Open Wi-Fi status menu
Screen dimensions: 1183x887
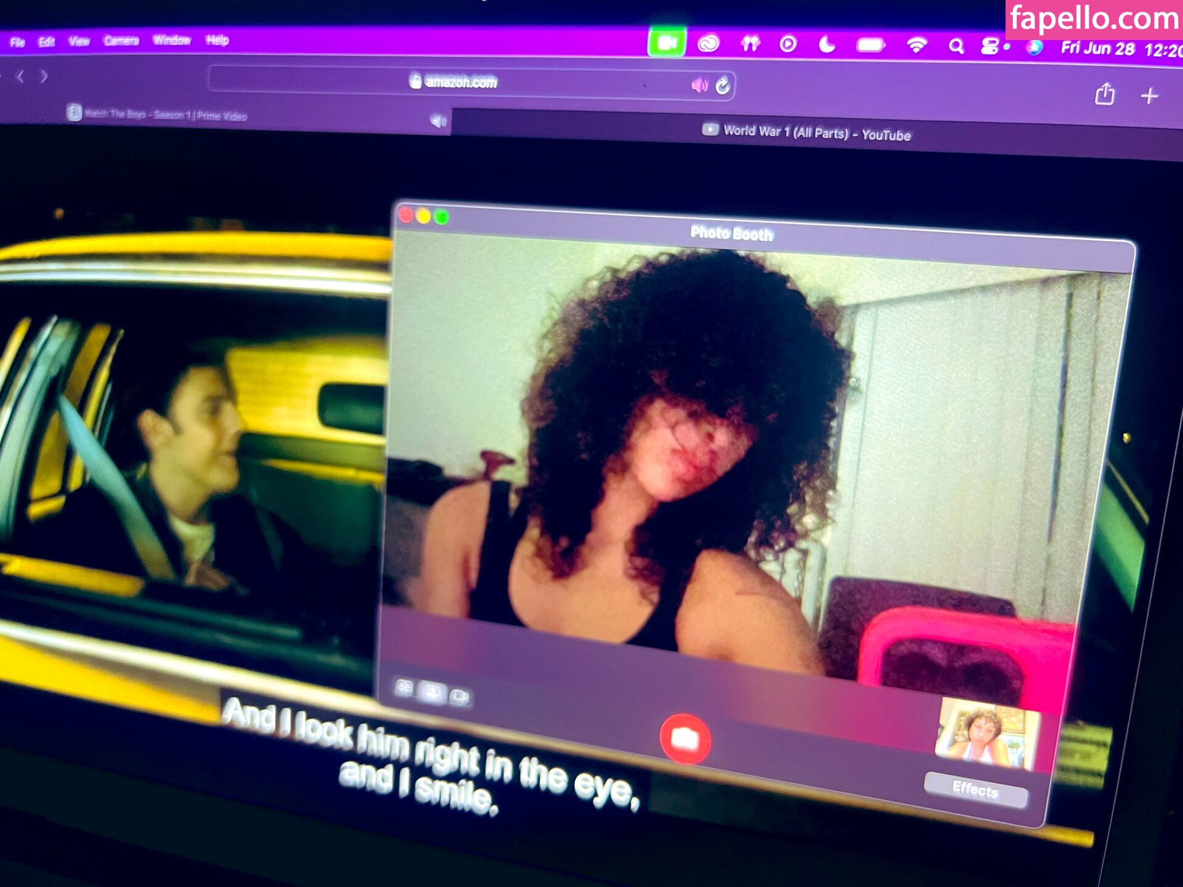coord(916,46)
